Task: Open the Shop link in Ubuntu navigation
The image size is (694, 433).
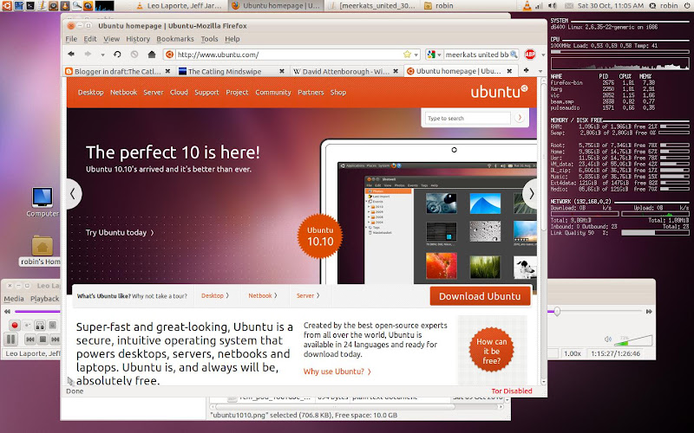Action: [338, 93]
